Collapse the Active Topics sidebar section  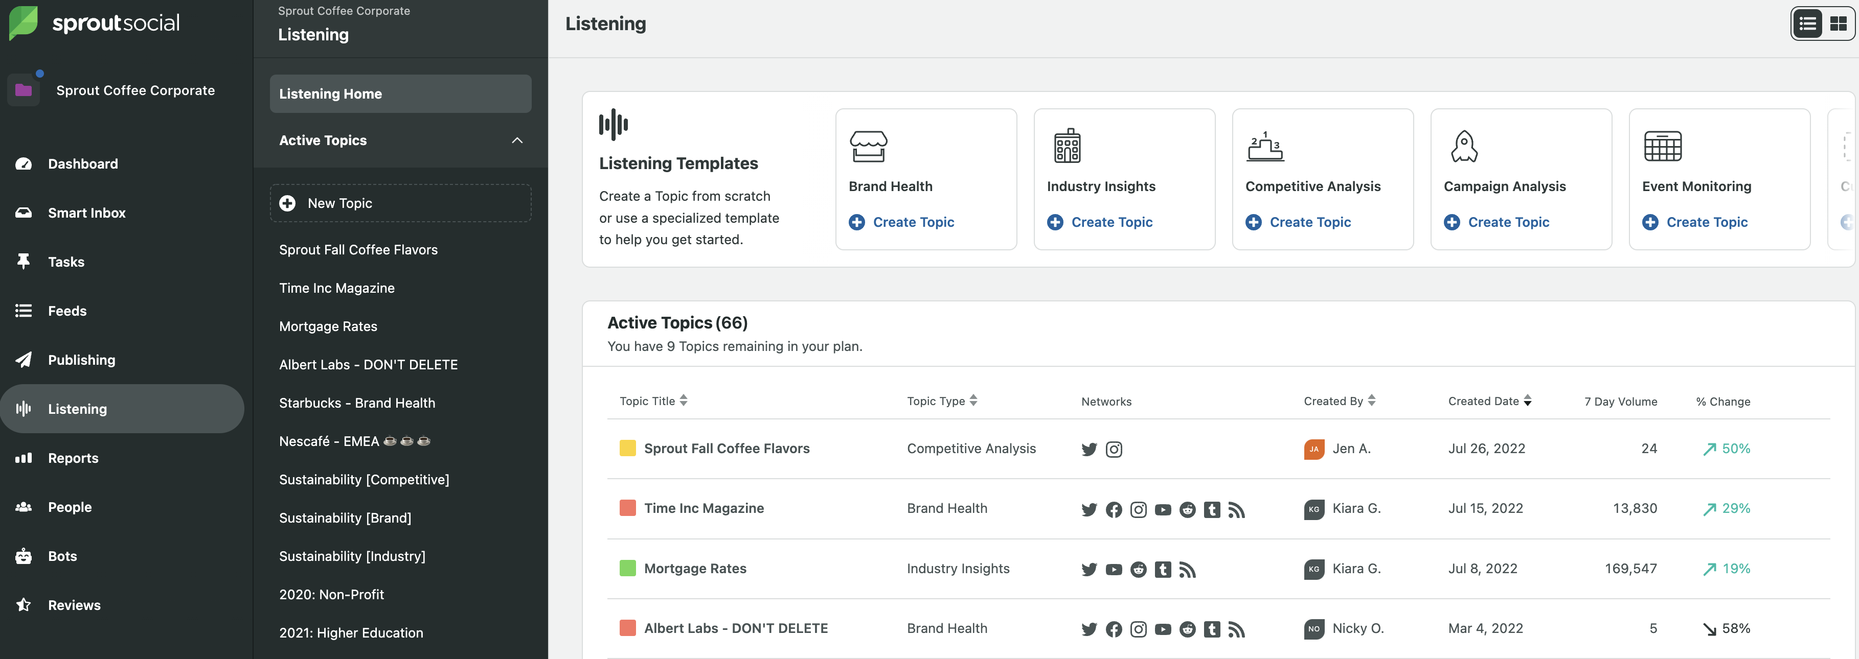(x=517, y=140)
